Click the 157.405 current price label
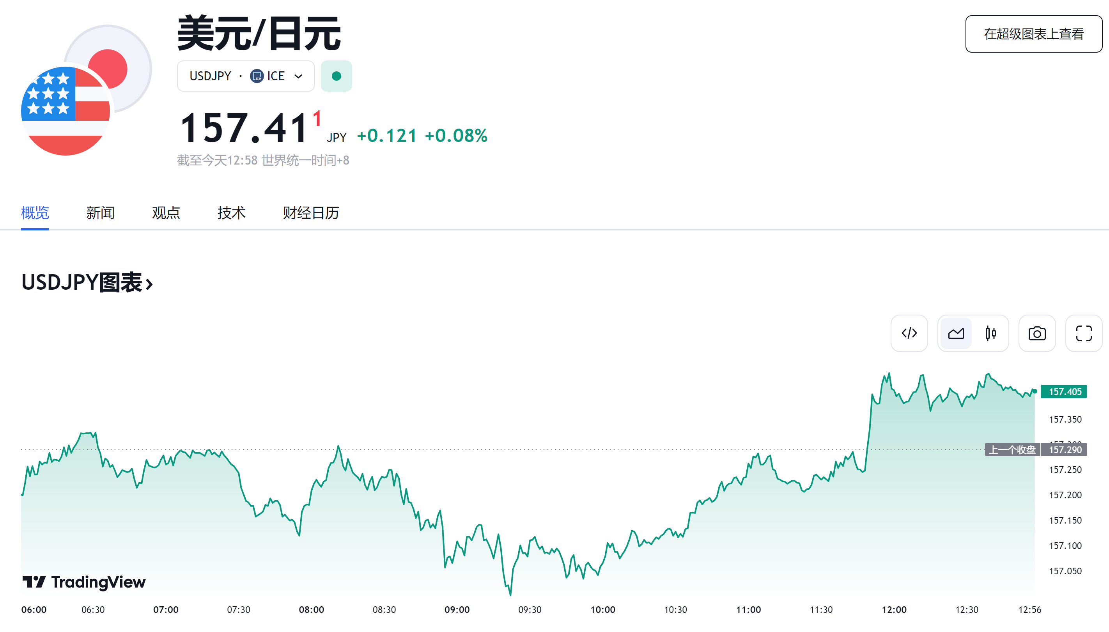Viewport: 1109px width, 632px height. (x=1064, y=391)
